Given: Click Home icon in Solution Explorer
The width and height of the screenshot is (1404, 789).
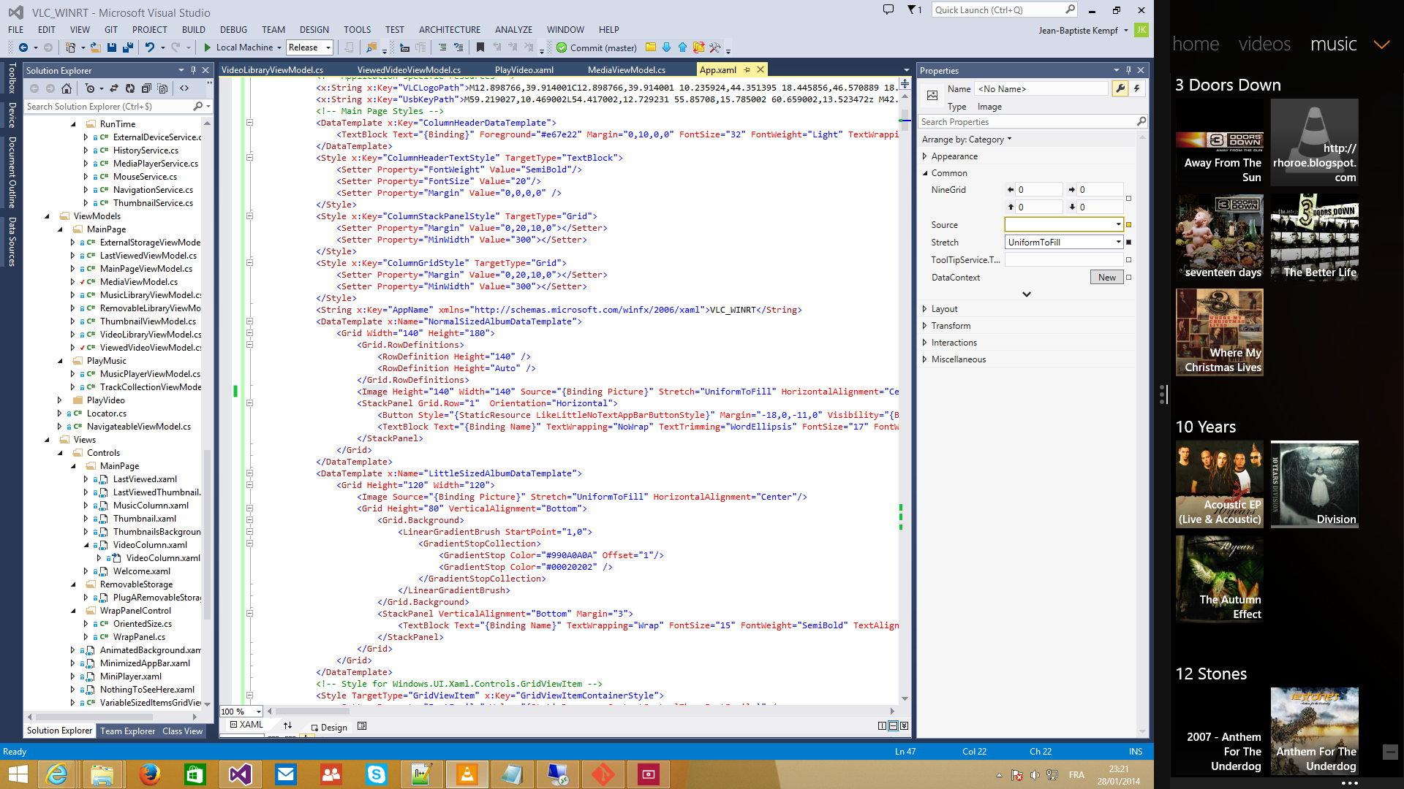Looking at the screenshot, I should (x=67, y=88).
